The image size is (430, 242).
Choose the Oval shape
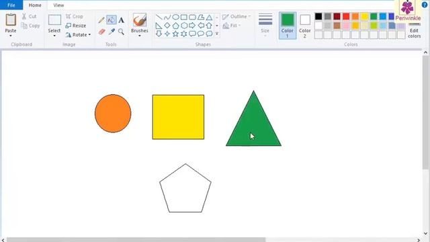point(175,17)
